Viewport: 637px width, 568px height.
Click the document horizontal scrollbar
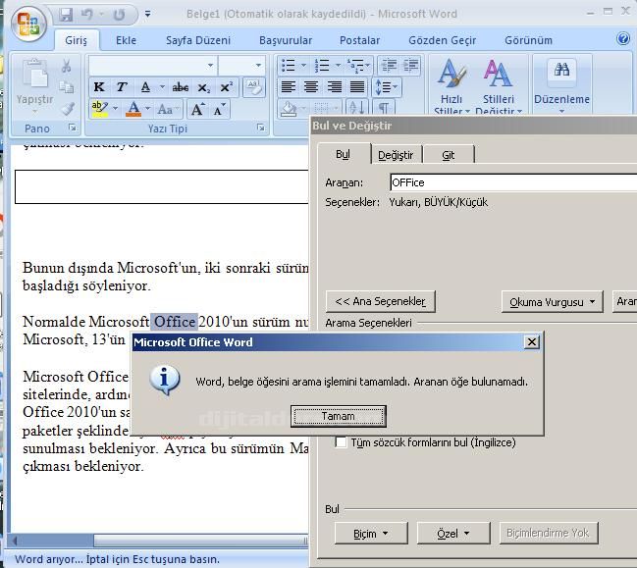(159, 541)
